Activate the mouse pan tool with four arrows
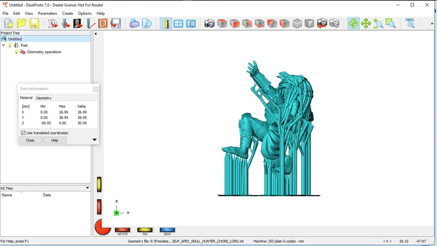Image resolution: width=437 pixels, height=246 pixels. pyautogui.click(x=366, y=23)
